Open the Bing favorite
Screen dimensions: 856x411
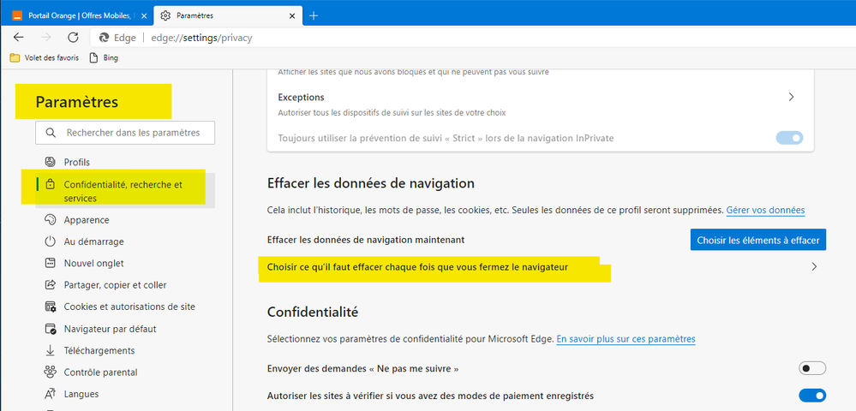tap(104, 57)
